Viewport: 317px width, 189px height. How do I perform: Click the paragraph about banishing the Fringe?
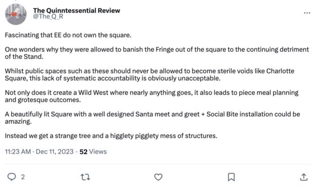[157, 53]
